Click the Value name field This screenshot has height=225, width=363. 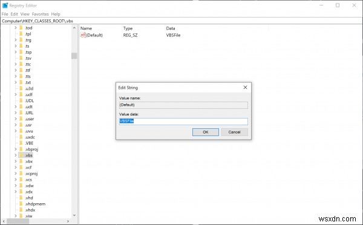click(183, 105)
